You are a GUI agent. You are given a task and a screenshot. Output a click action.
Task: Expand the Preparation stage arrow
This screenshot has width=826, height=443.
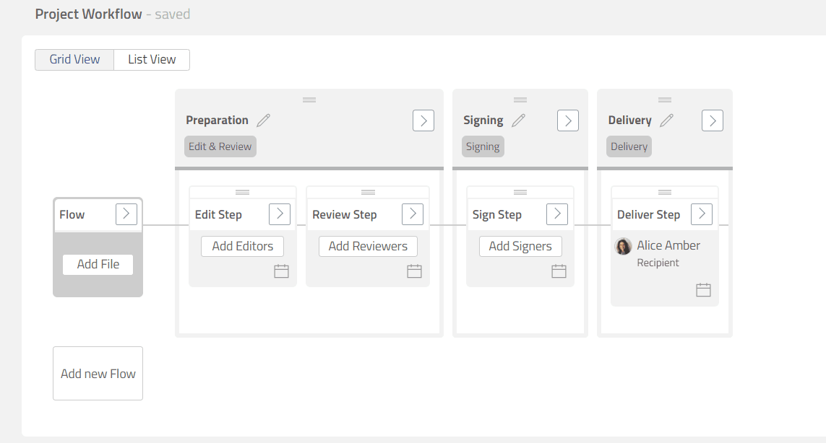[x=423, y=120]
